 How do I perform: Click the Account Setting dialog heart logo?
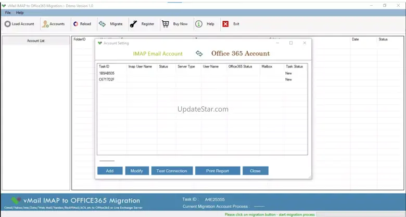pos(100,43)
